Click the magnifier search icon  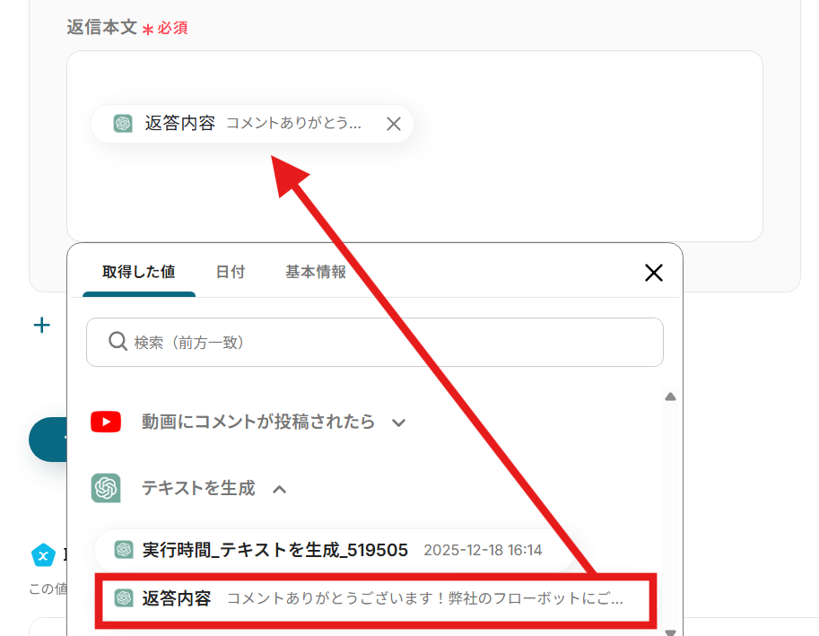pyautogui.click(x=118, y=342)
